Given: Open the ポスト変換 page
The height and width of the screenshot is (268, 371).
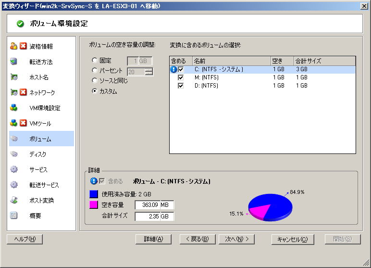Looking at the screenshot, I should 42,200.
